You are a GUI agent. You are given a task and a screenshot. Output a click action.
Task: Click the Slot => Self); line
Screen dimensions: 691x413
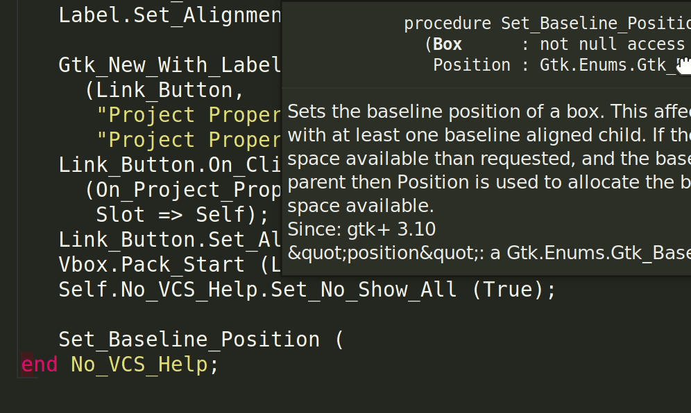[182, 215]
